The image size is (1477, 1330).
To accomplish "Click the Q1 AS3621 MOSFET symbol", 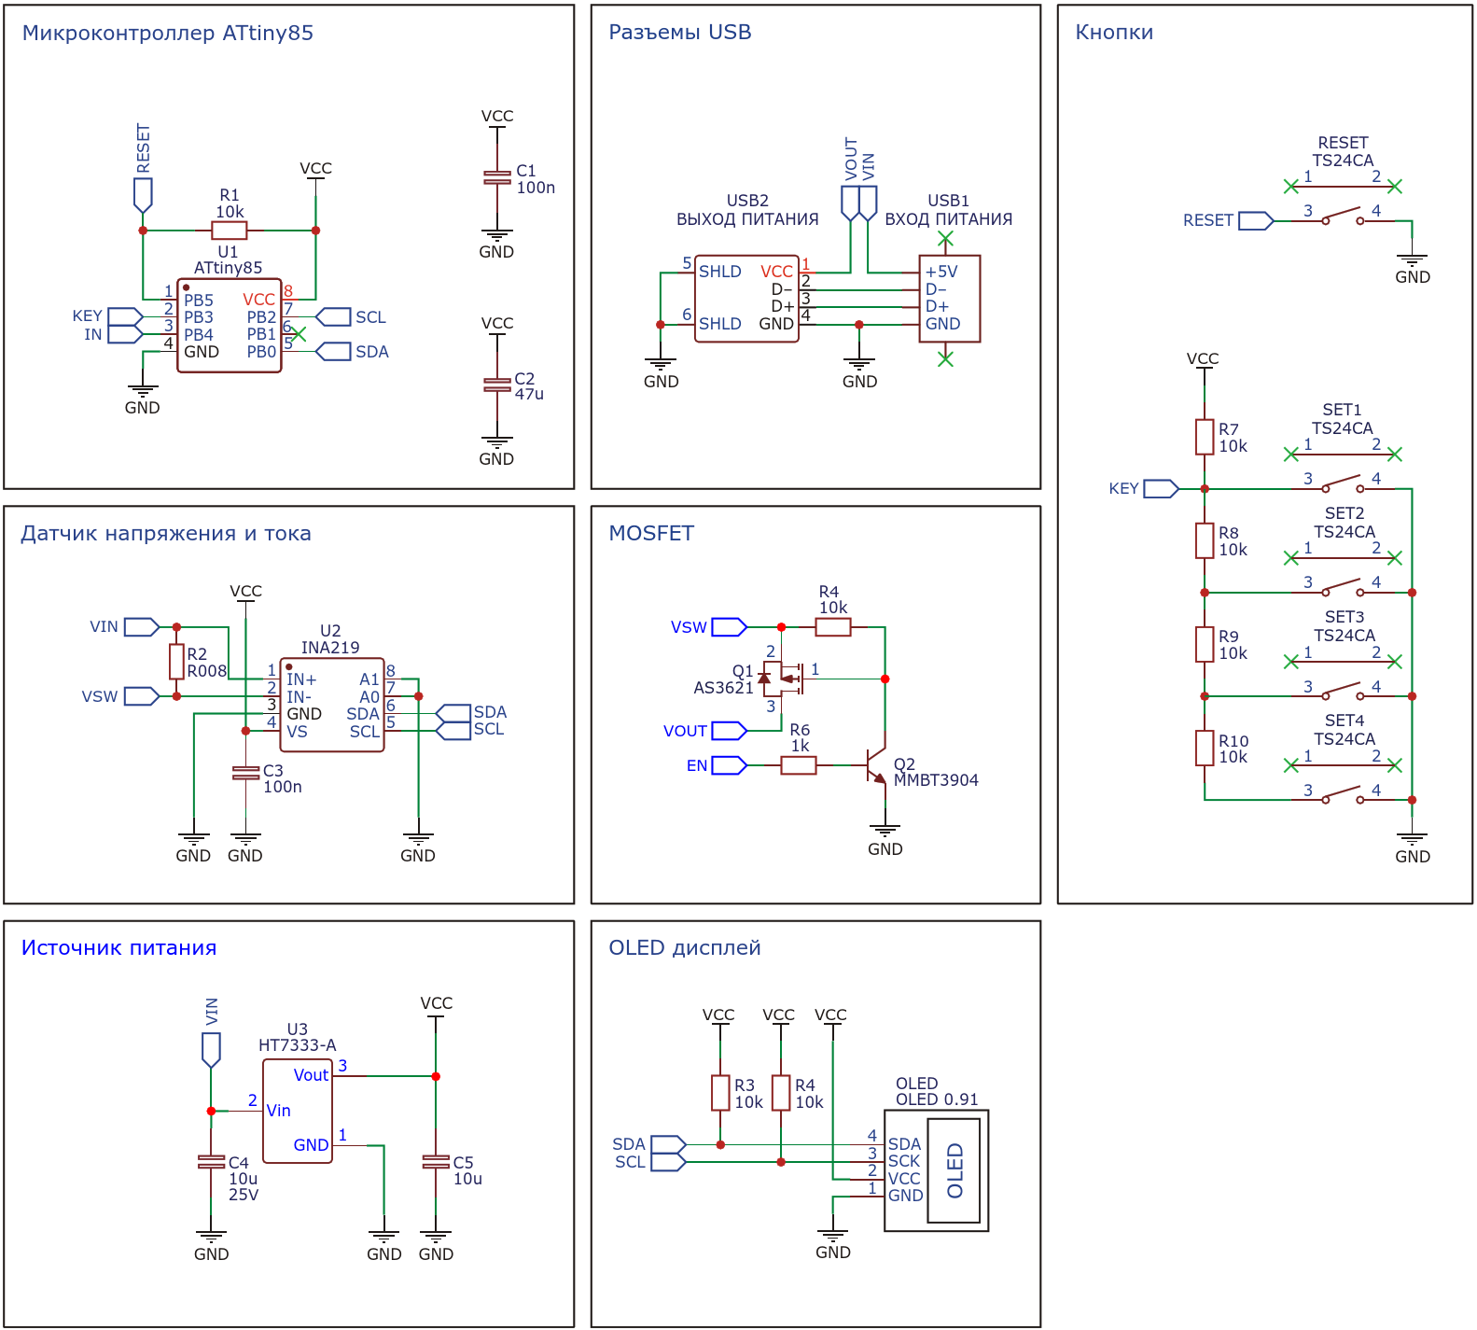I will coord(781,679).
